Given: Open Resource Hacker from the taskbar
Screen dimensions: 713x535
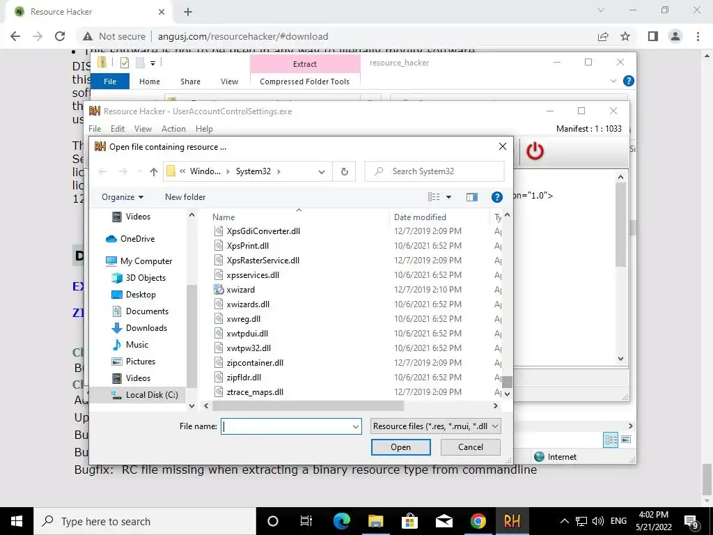Looking at the screenshot, I should click(512, 521).
